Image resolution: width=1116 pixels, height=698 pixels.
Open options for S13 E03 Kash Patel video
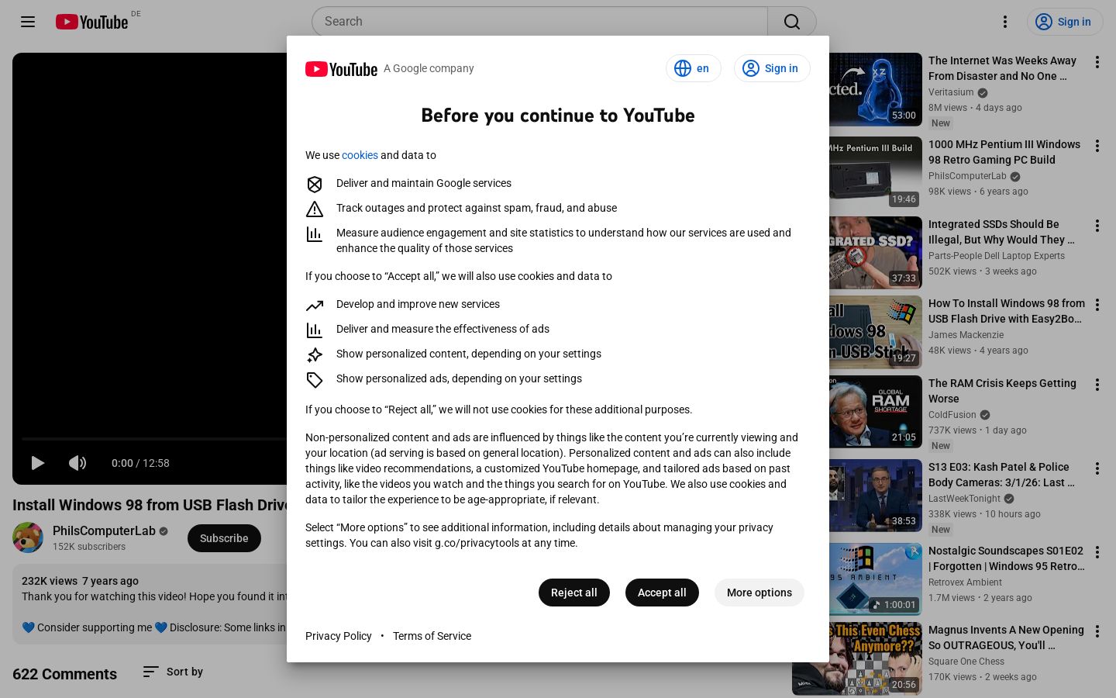1097,468
